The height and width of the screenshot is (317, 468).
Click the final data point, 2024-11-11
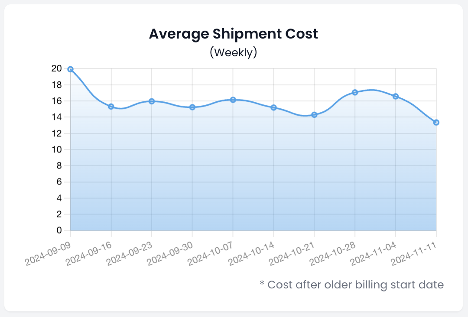tap(436, 123)
